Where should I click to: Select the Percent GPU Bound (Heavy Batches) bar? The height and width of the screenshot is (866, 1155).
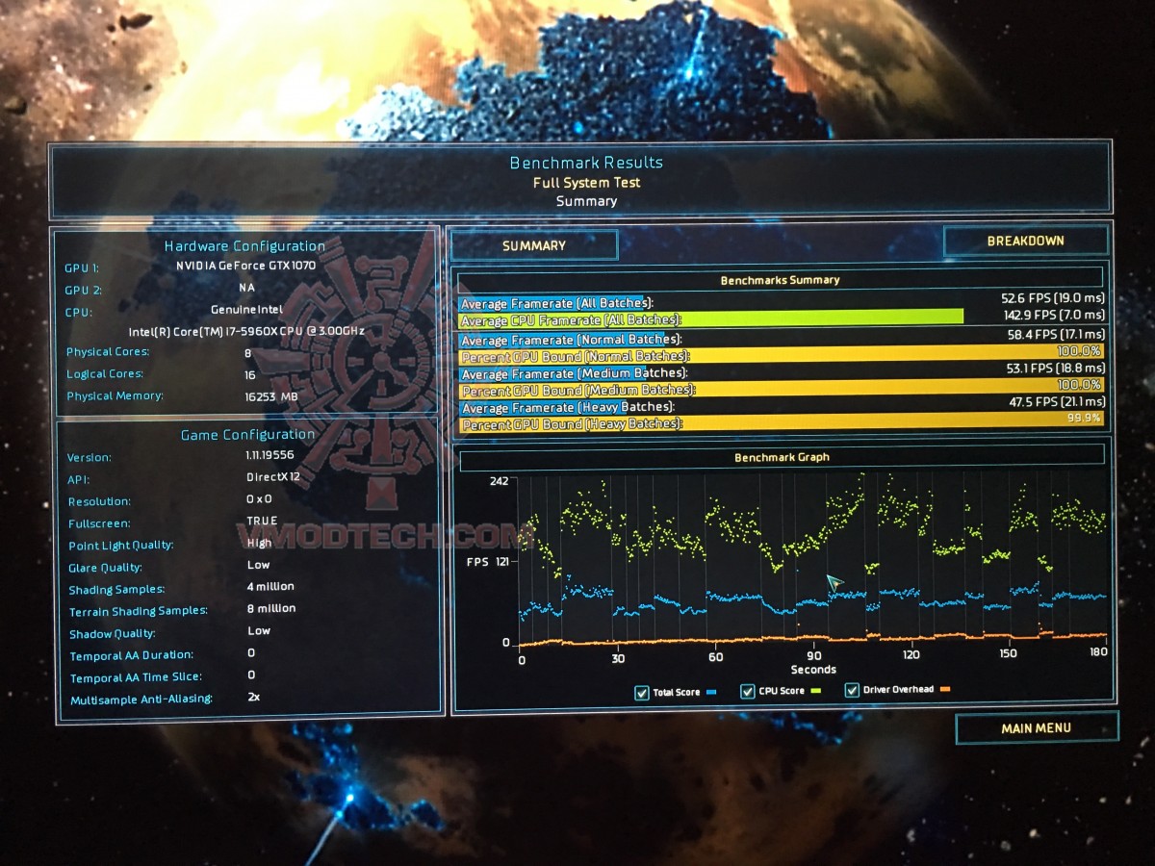coord(782,422)
